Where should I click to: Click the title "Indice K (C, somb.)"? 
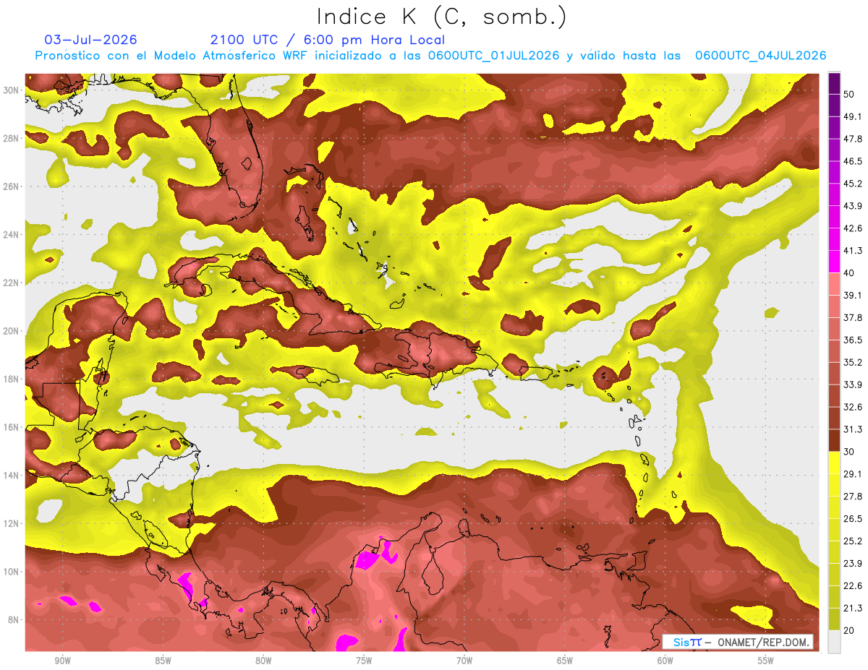441,17
